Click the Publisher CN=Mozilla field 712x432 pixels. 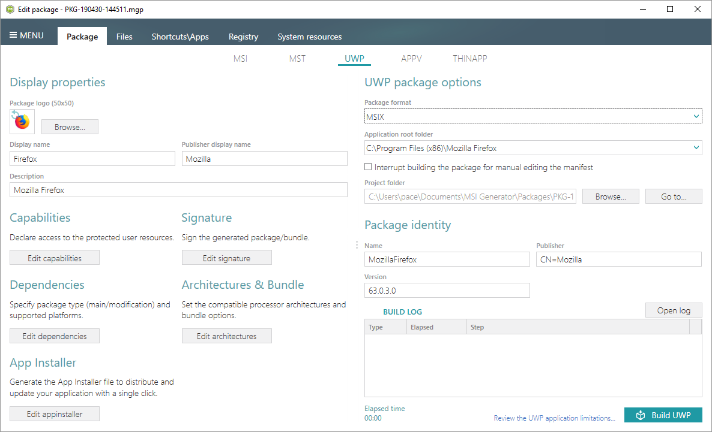pyautogui.click(x=619, y=259)
